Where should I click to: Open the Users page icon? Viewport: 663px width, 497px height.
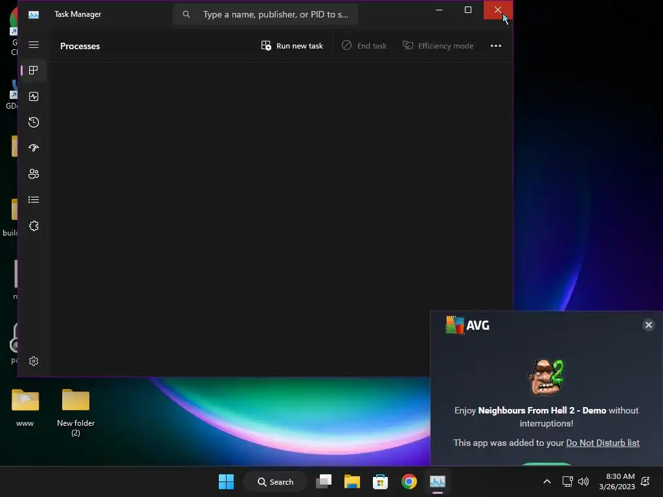[34, 173]
